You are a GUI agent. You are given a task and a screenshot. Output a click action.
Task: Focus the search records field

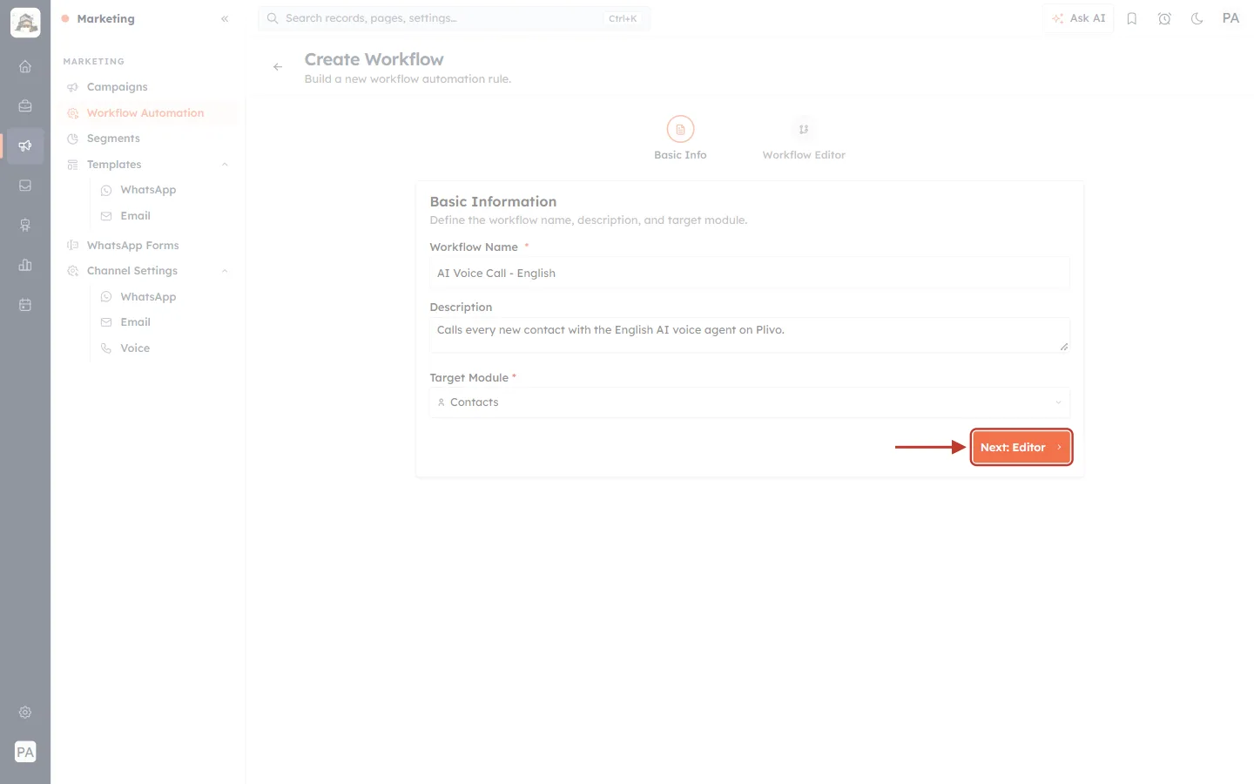[x=455, y=18]
